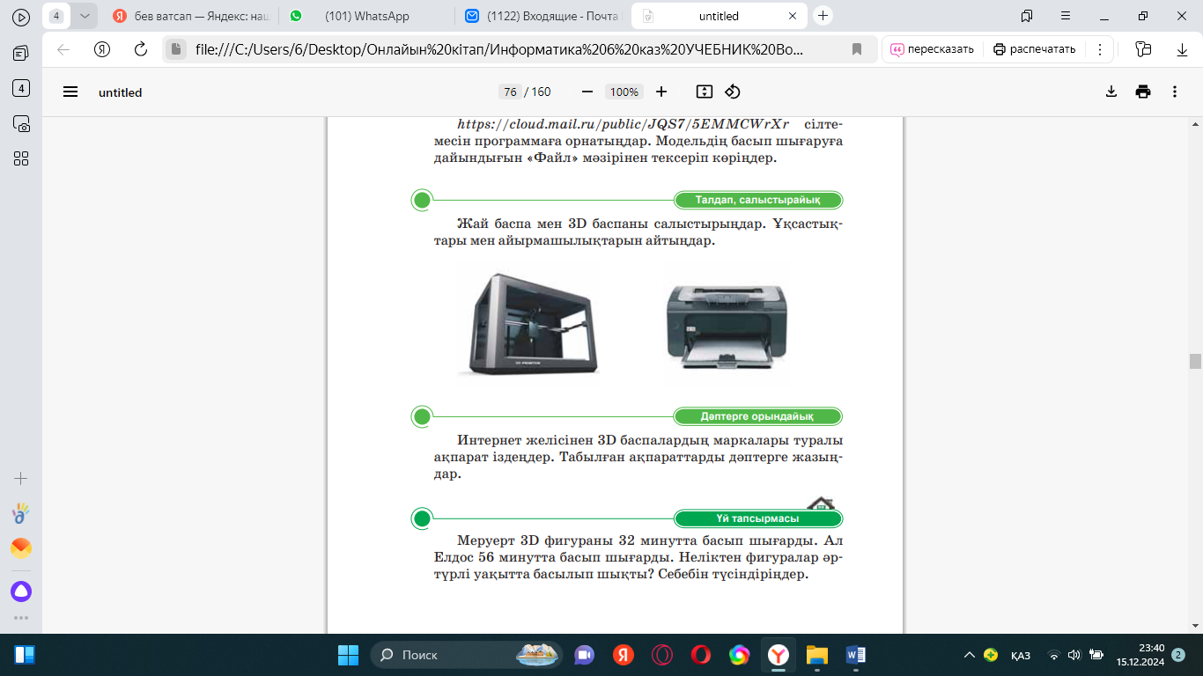Reload the current page
The image size is (1203, 676).
(x=141, y=49)
